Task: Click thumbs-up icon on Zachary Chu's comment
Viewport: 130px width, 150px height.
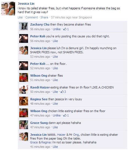Action: pos(65,29)
